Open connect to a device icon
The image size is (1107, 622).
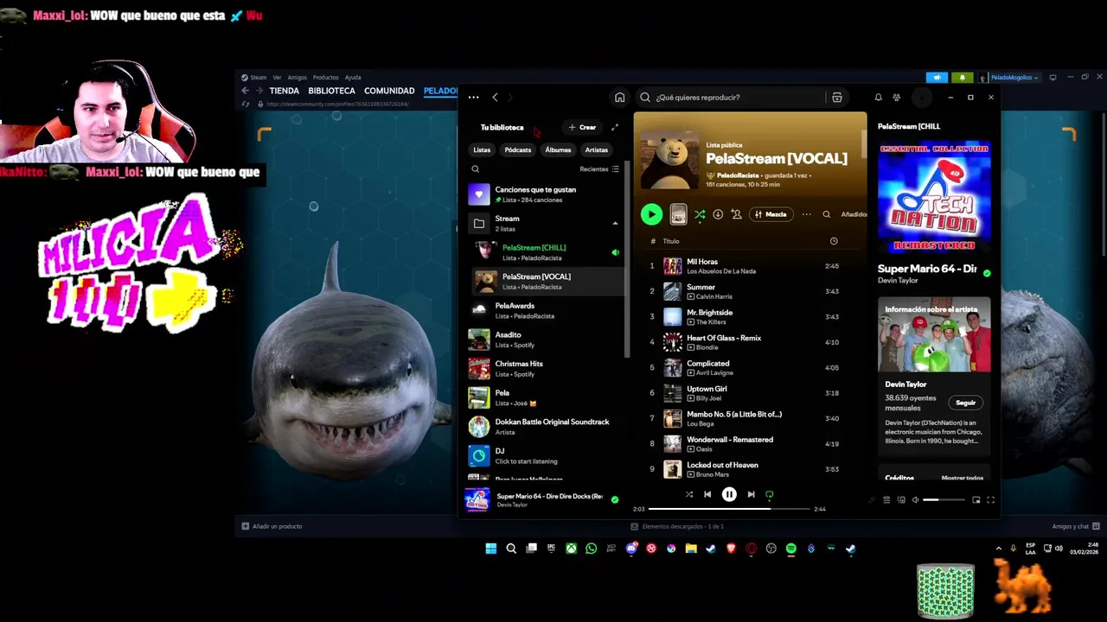tap(901, 499)
